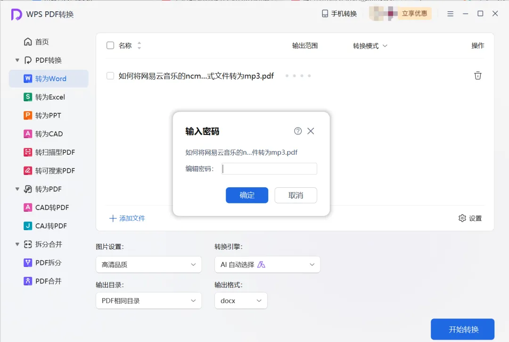Select the 转为Excel icon
This screenshot has height=342, width=509.
[x=28, y=97]
